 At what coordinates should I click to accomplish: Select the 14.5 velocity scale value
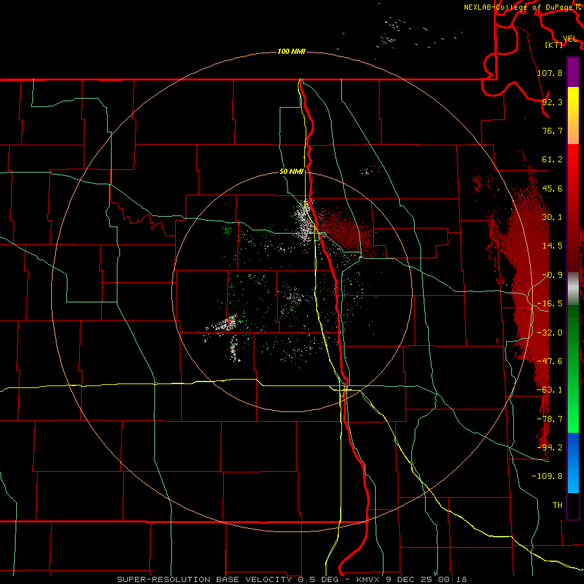552,246
